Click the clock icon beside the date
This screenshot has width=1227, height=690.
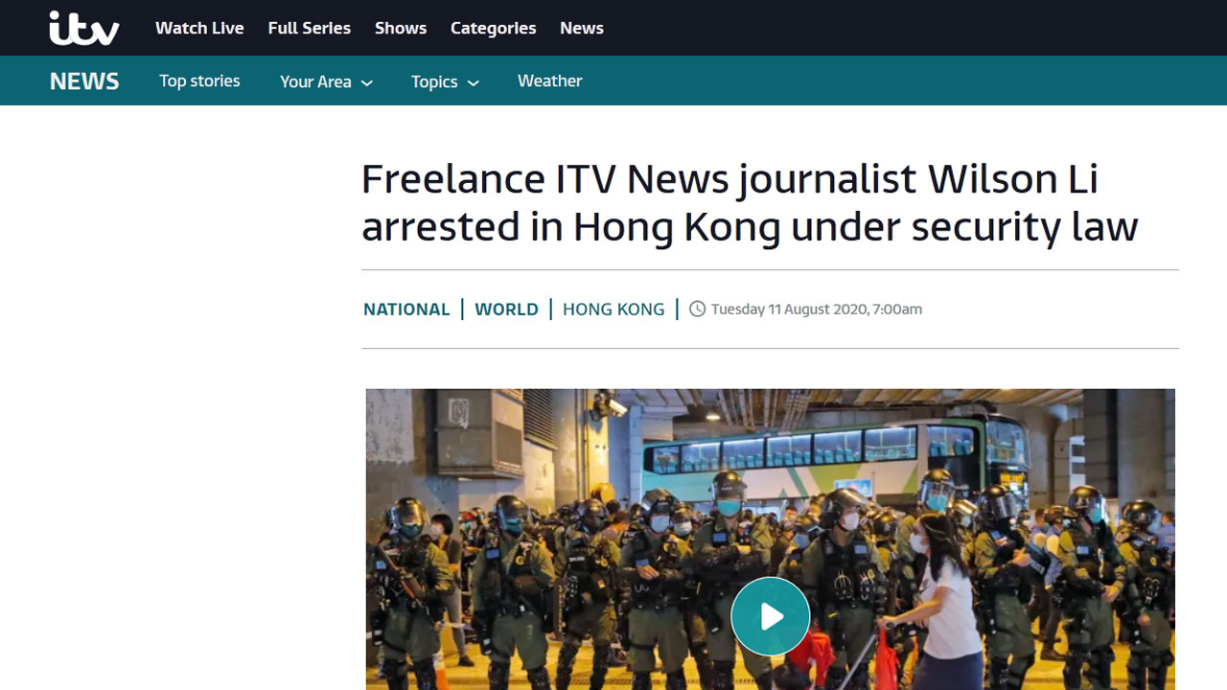click(698, 309)
